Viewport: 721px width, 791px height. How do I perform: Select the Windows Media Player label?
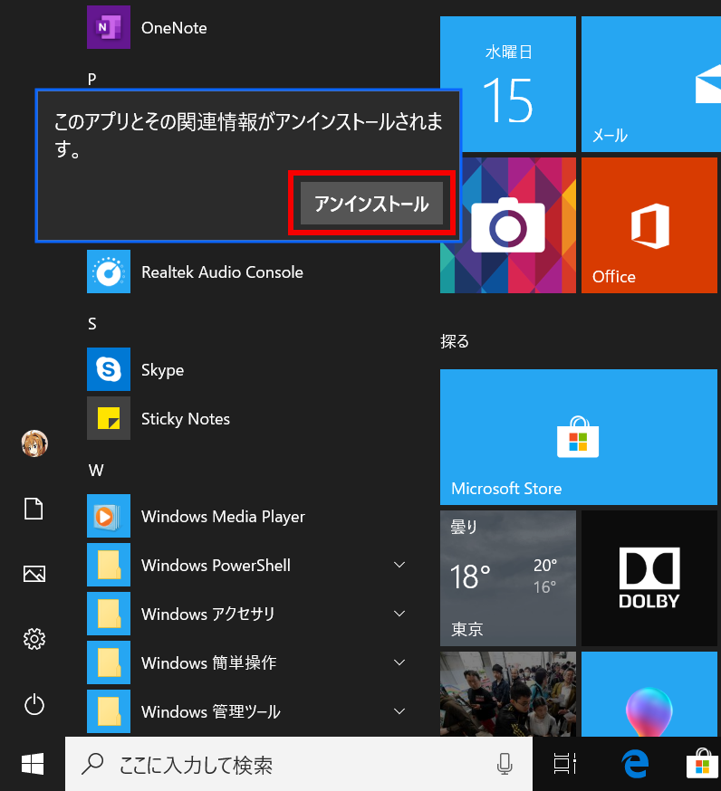click(223, 517)
